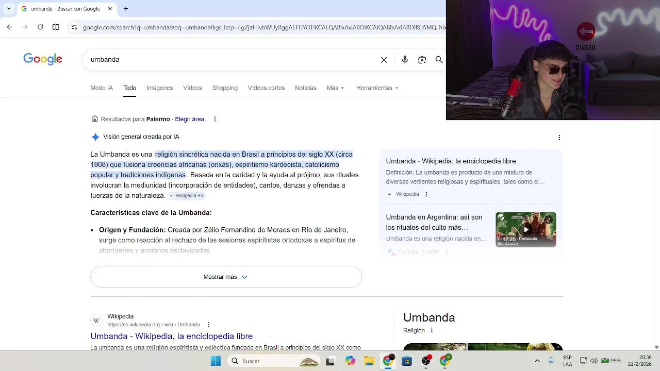
Task: Open the three-dot menu beside YouTube · CLARIN
Action: click(x=447, y=252)
